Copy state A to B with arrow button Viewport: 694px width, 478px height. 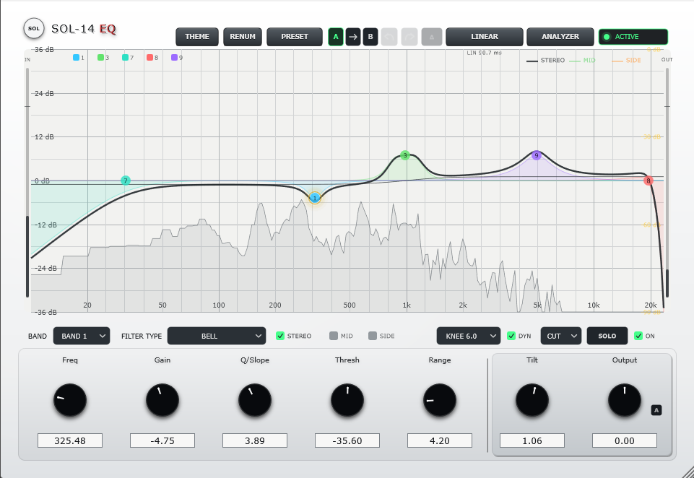click(352, 37)
